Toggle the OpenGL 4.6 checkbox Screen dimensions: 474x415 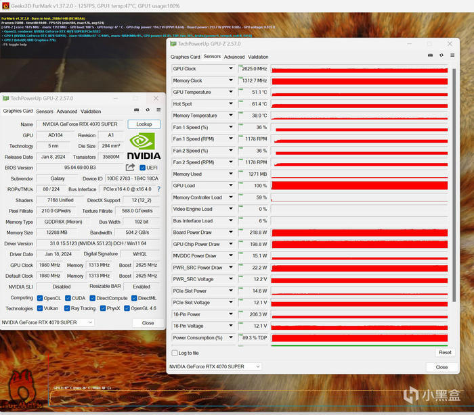coord(127,308)
